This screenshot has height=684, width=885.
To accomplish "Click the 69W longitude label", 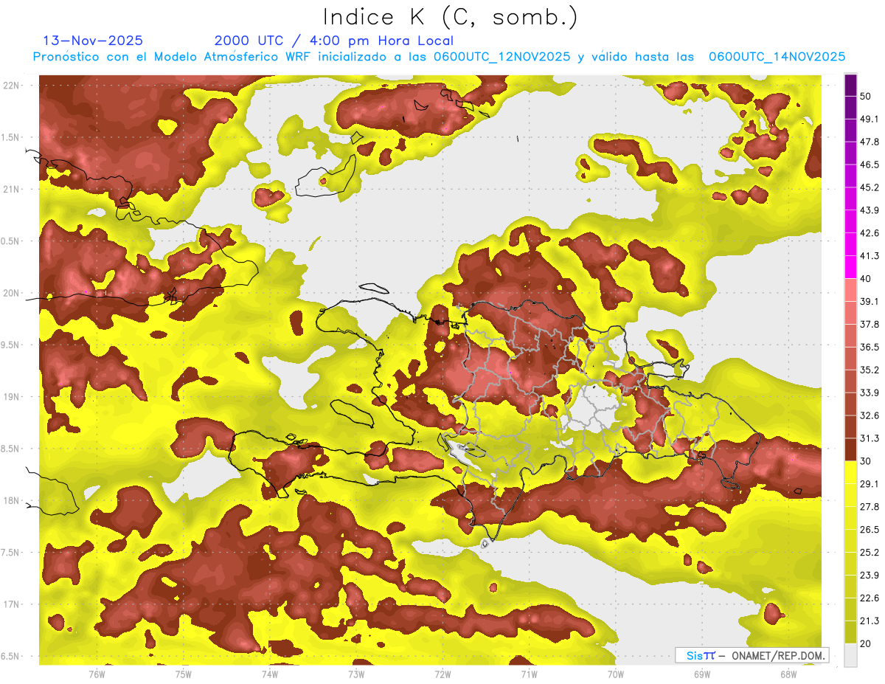I will pyautogui.click(x=702, y=674).
